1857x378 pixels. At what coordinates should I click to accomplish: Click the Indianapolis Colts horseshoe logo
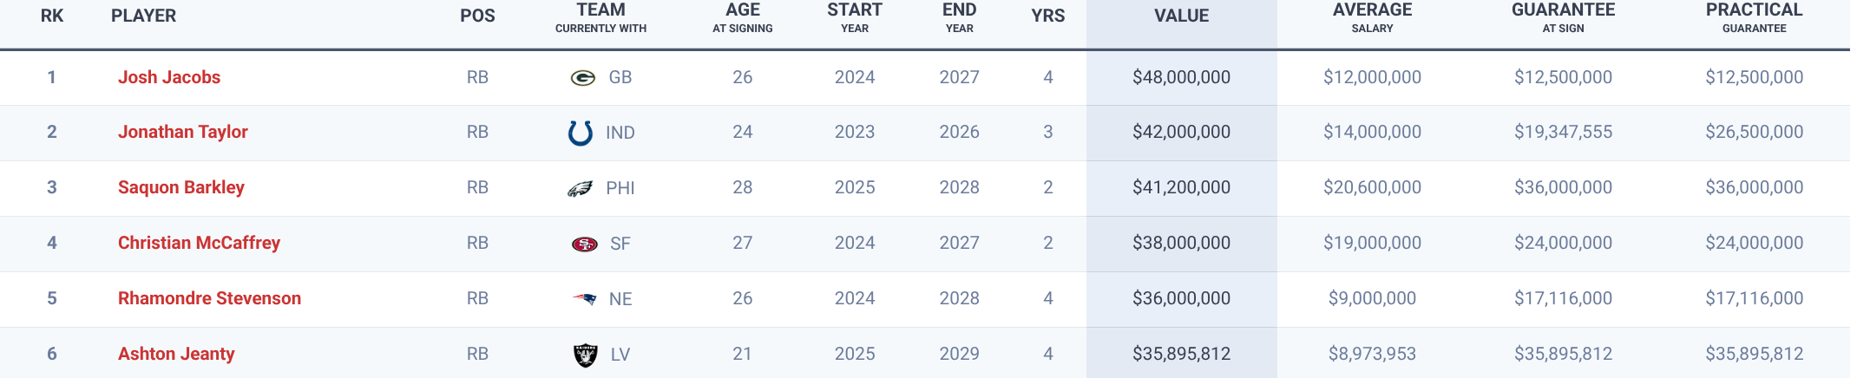(581, 133)
